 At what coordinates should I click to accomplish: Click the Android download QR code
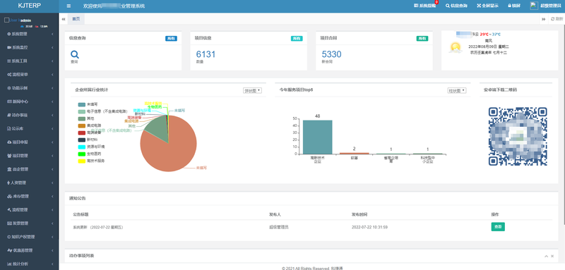(518, 136)
